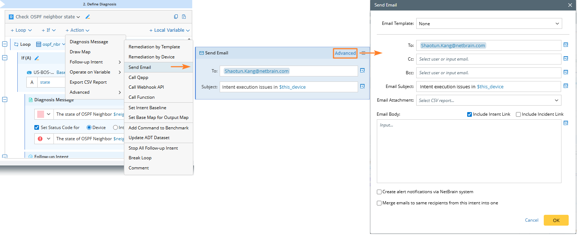The height and width of the screenshot is (235, 577).
Task: Edit the Check OSPF neighbor state name with the pencil icon
Action: [x=87, y=17]
